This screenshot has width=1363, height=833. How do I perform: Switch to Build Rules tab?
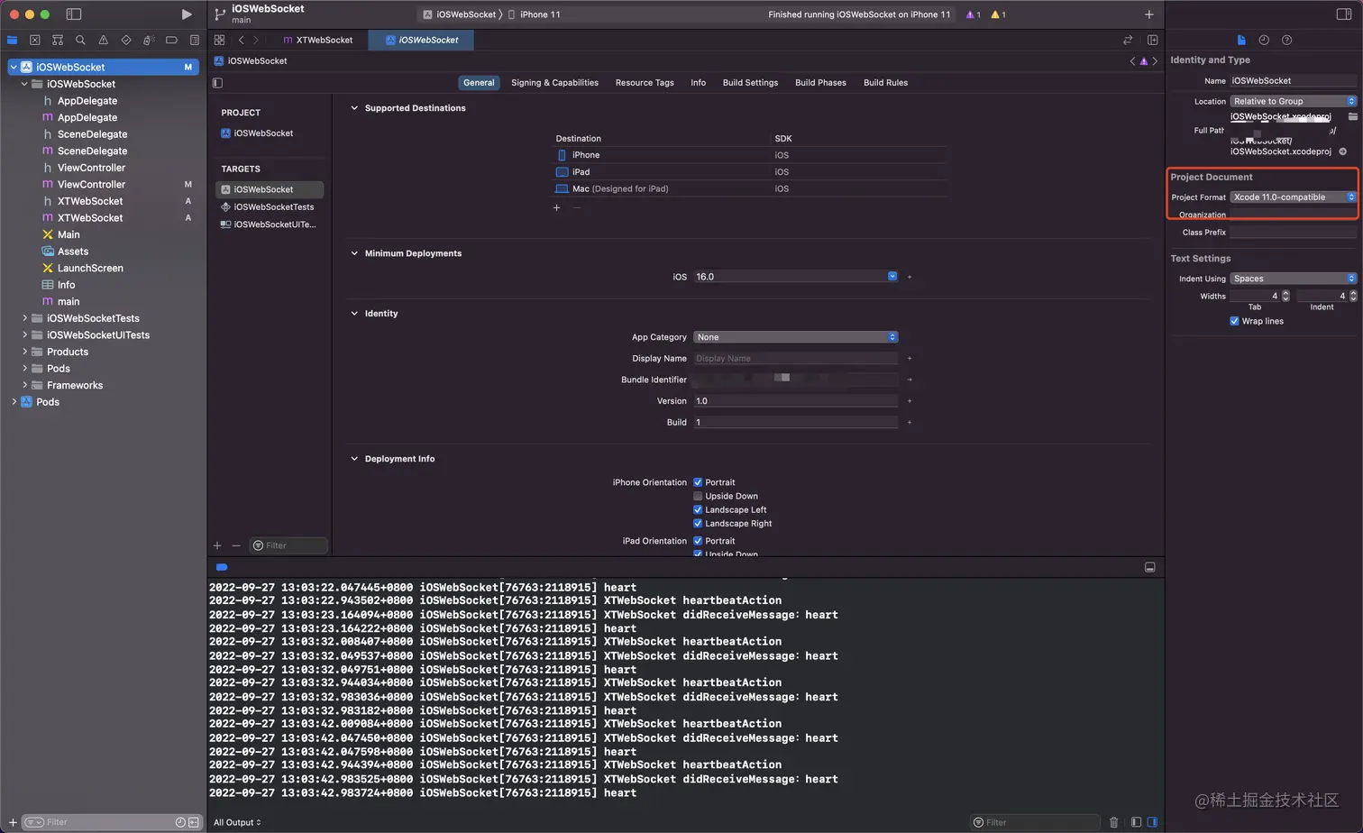click(x=885, y=82)
